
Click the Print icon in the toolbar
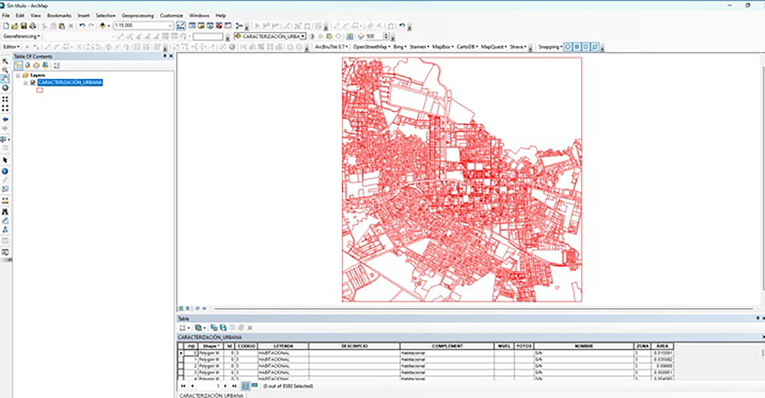(x=33, y=26)
